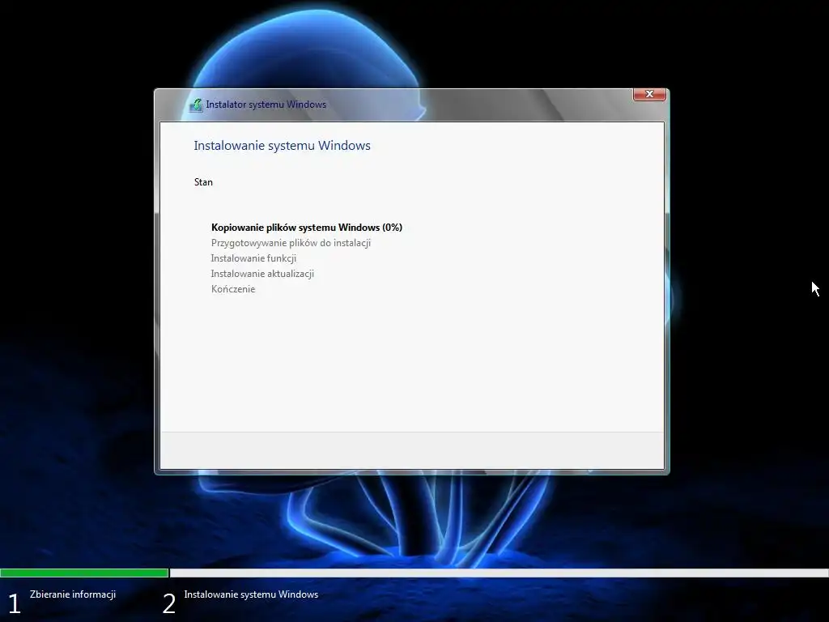
Task: Click the grey remaining progress bar segment
Action: click(499, 573)
